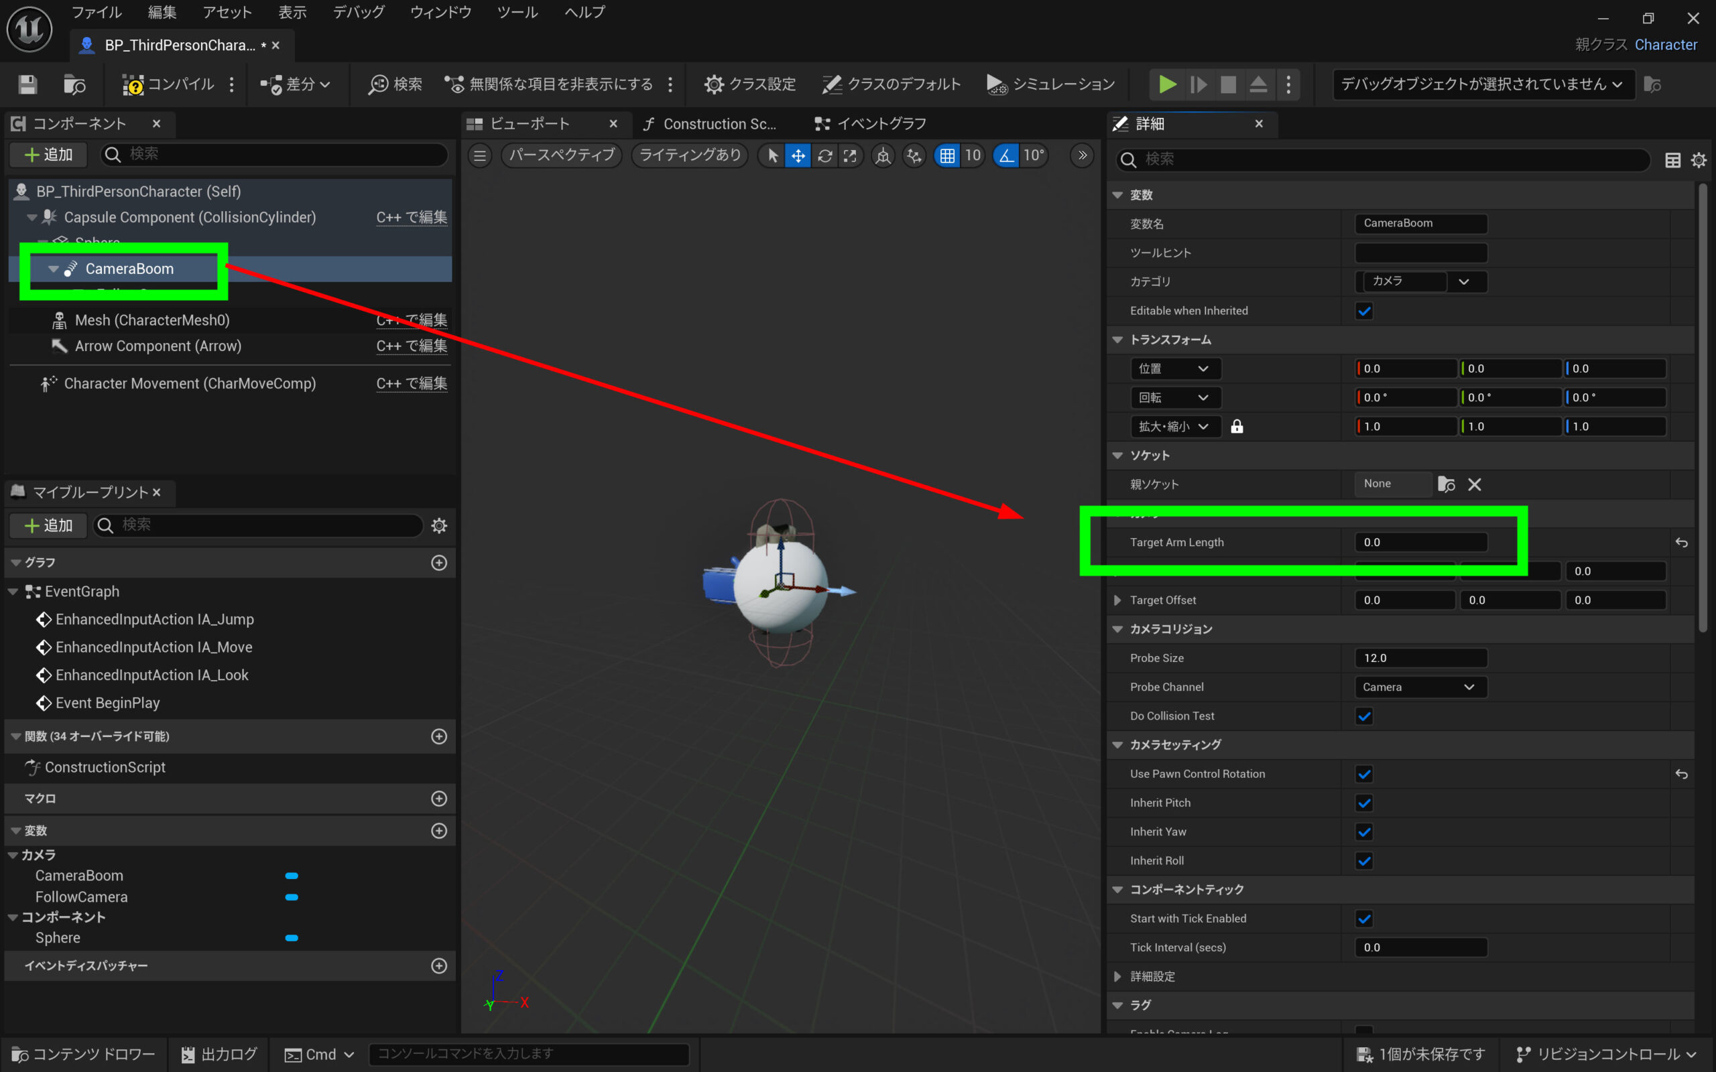Click the Browse to asset icon
The image size is (1716, 1072).
tap(74, 84)
